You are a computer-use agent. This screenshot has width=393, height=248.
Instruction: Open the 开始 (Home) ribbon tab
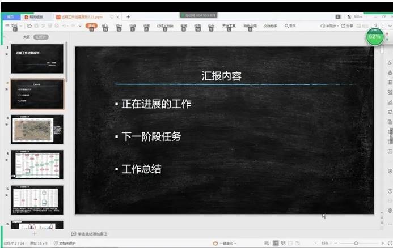(x=91, y=25)
